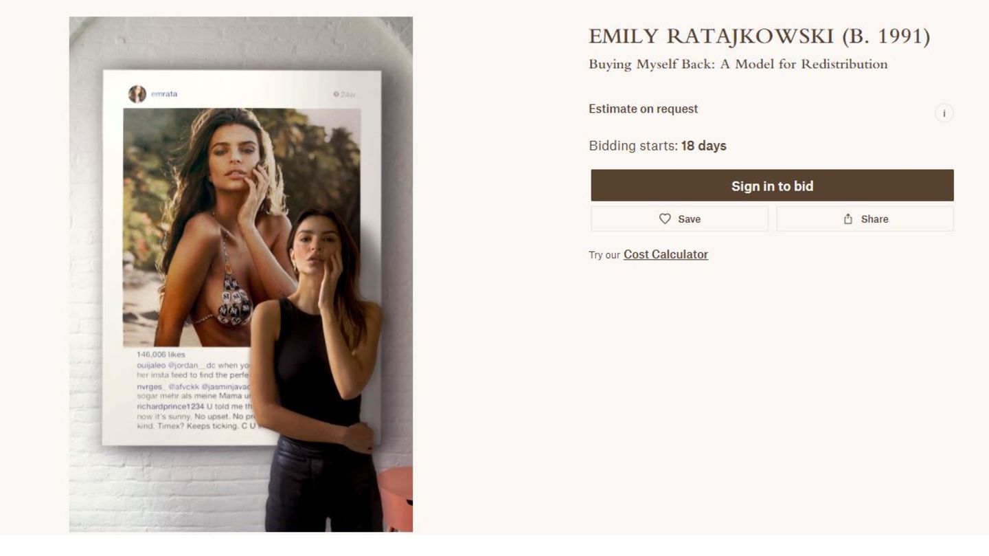Open the lot artwork image
Screen dimensions: 989x556
[241, 274]
